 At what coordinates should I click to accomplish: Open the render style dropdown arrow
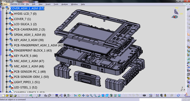click(x=113, y=97)
